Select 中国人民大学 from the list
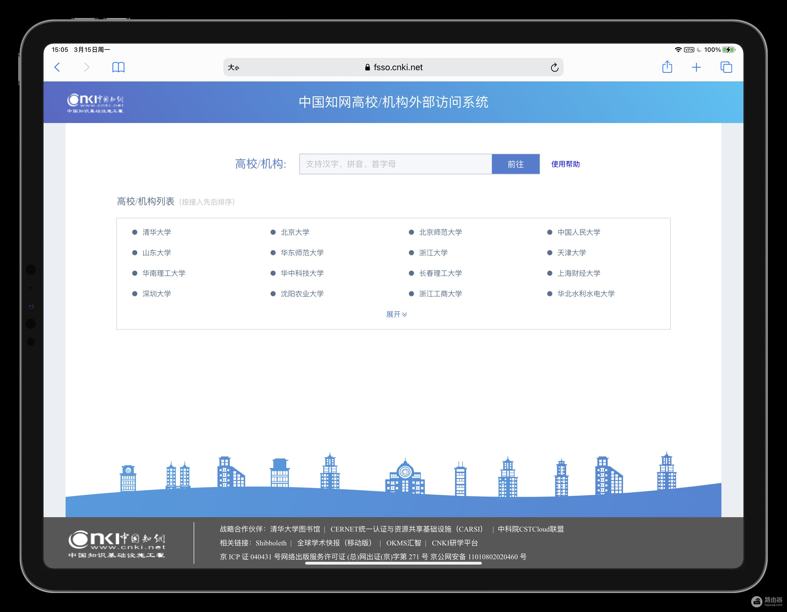This screenshot has height=612, width=787. (579, 232)
